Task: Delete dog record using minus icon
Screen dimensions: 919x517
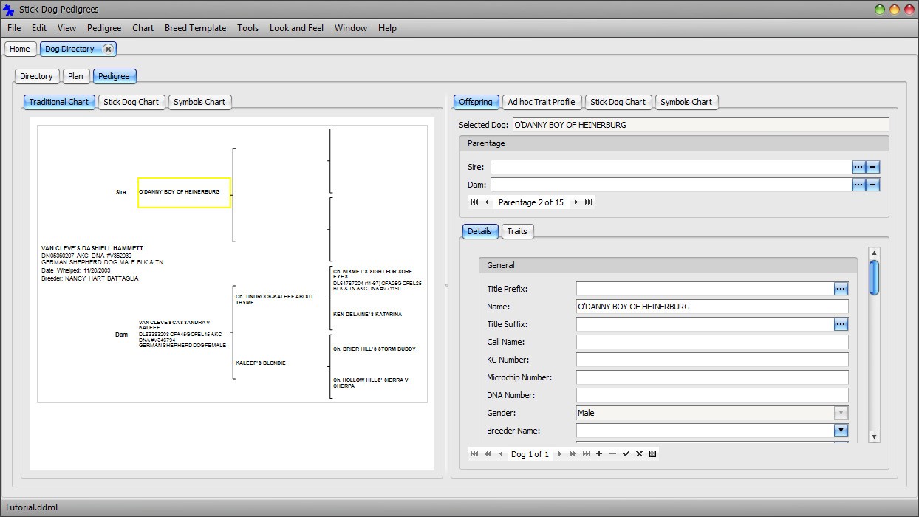Action: tap(612, 454)
